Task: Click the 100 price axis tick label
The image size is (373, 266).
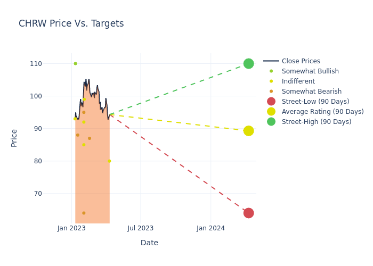Action: point(36,96)
